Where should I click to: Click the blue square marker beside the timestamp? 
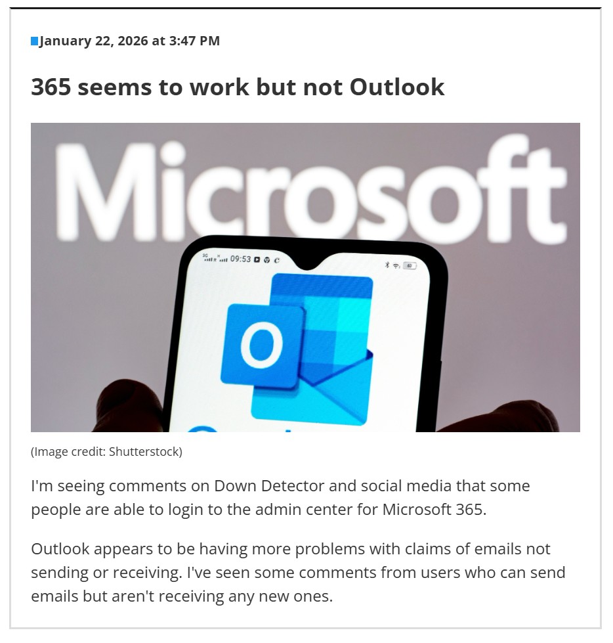pyautogui.click(x=35, y=41)
